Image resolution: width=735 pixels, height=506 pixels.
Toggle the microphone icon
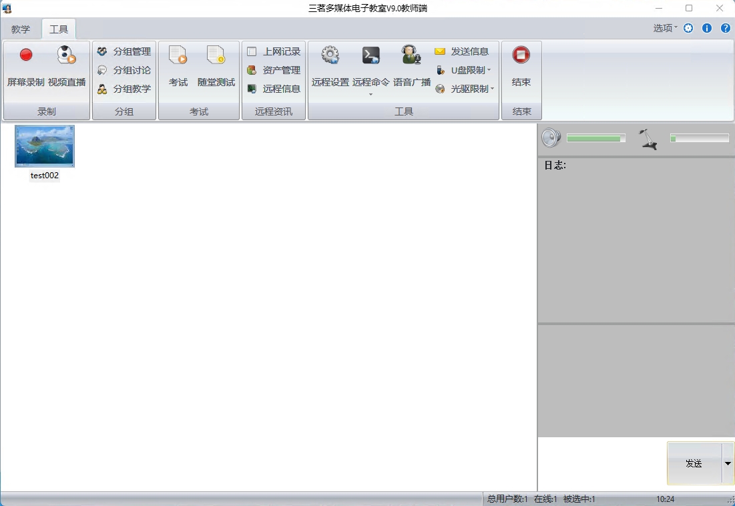[648, 139]
